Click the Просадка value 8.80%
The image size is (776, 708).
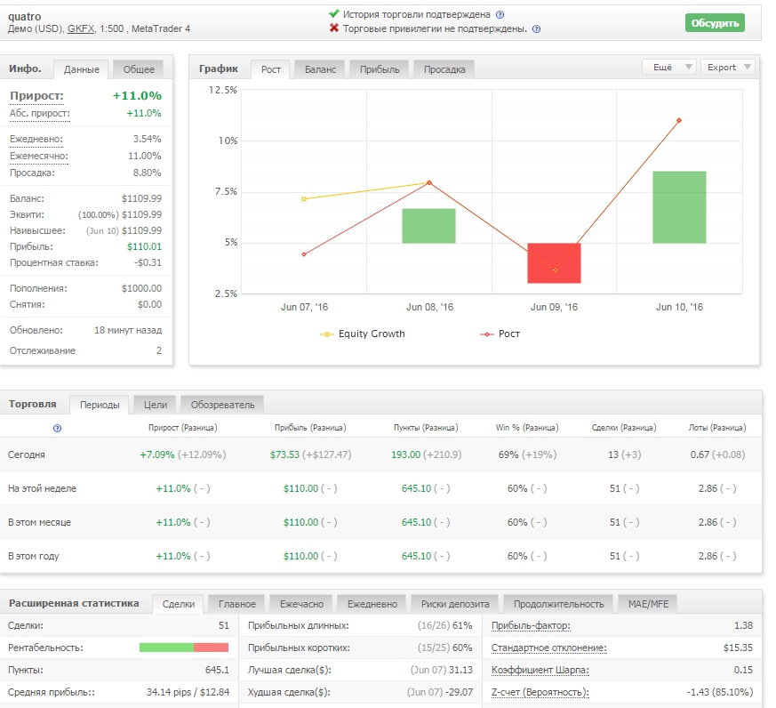pyautogui.click(x=147, y=173)
